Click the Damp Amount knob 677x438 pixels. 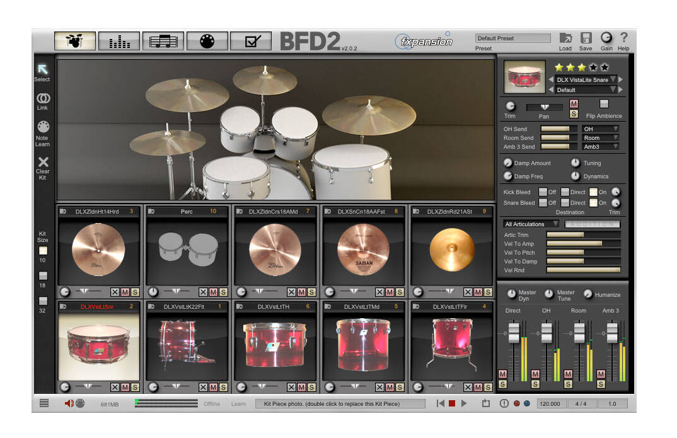[x=508, y=163]
